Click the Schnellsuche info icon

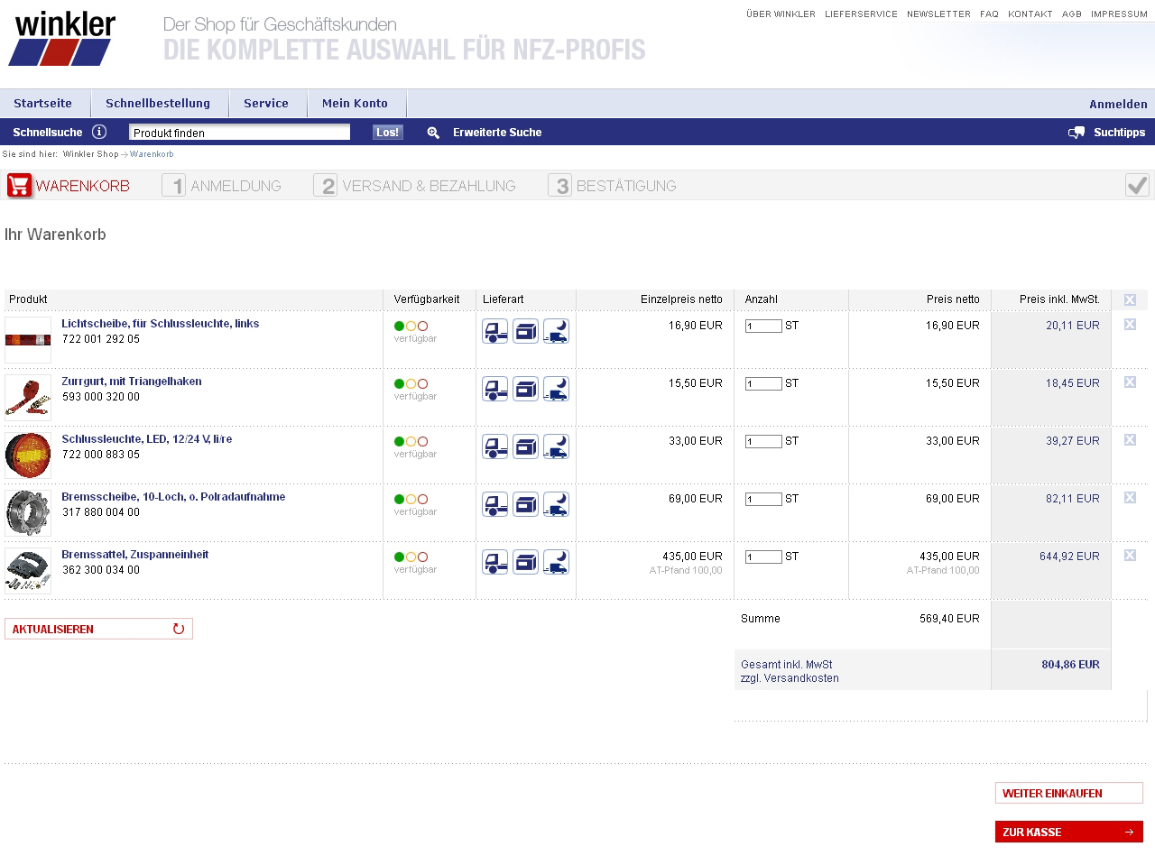[99, 132]
